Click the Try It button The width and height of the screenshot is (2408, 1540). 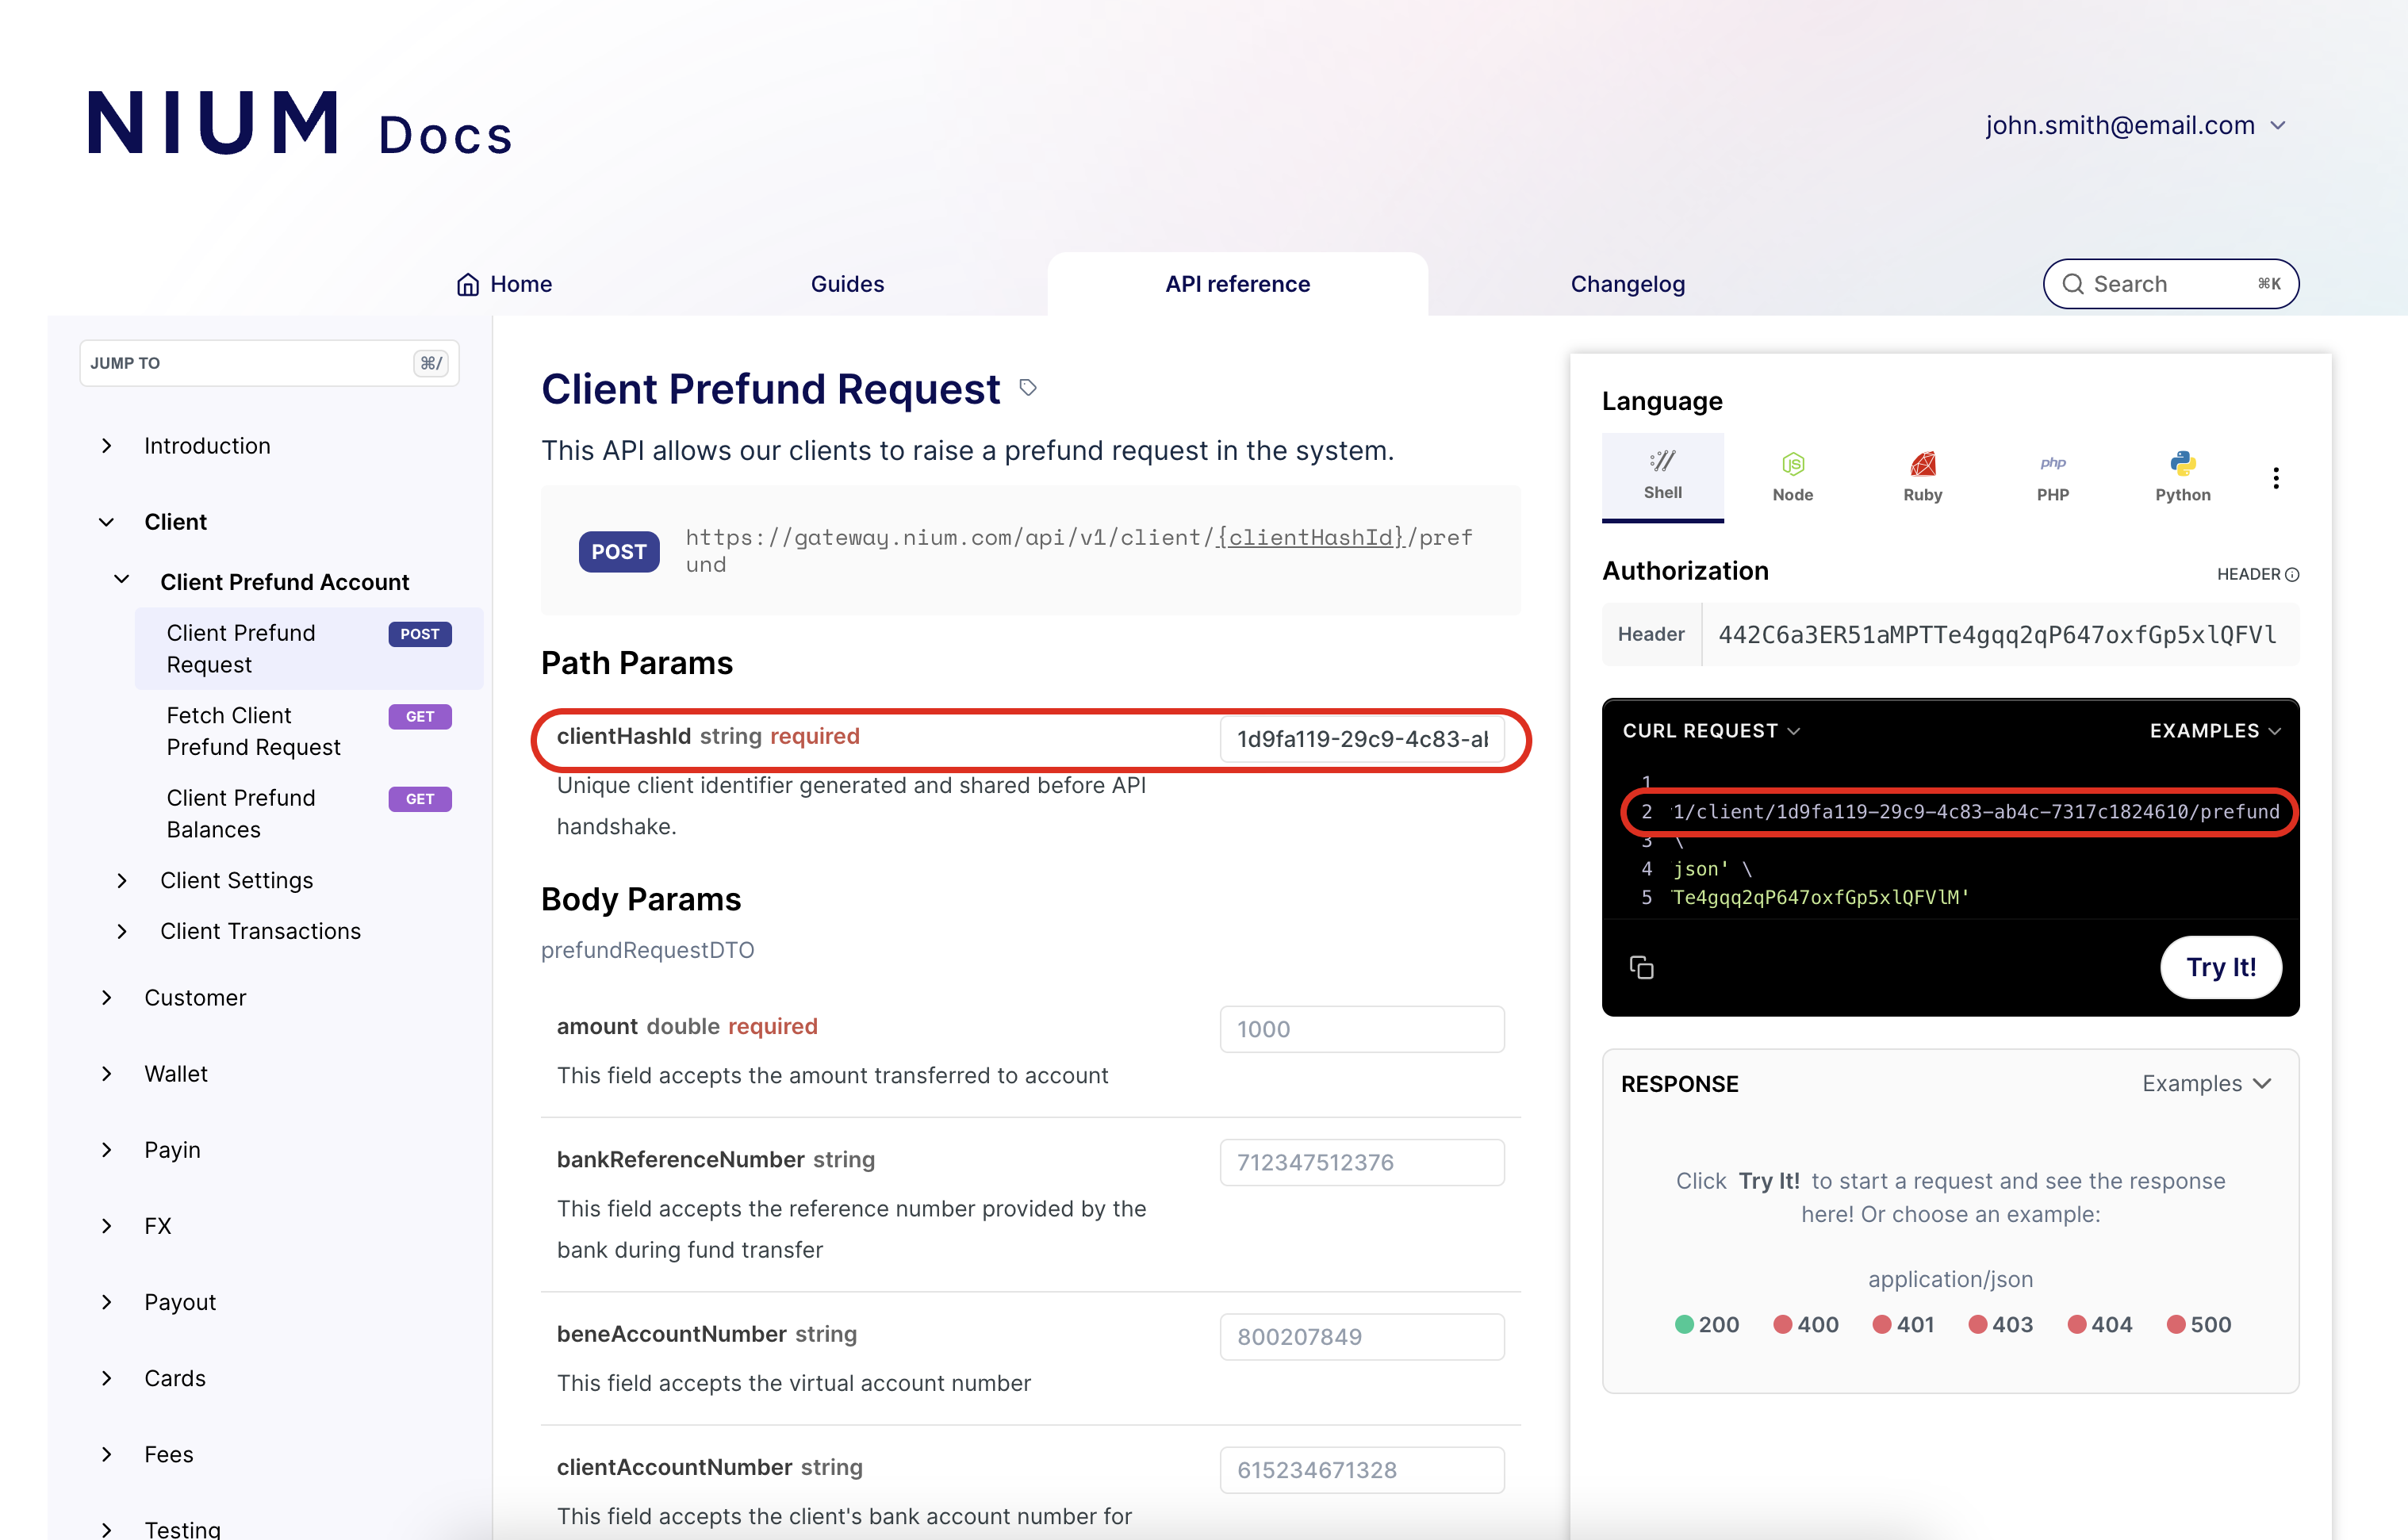pos(2220,967)
